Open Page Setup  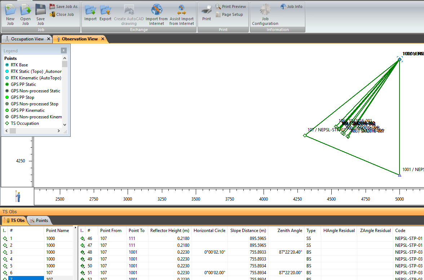point(229,15)
